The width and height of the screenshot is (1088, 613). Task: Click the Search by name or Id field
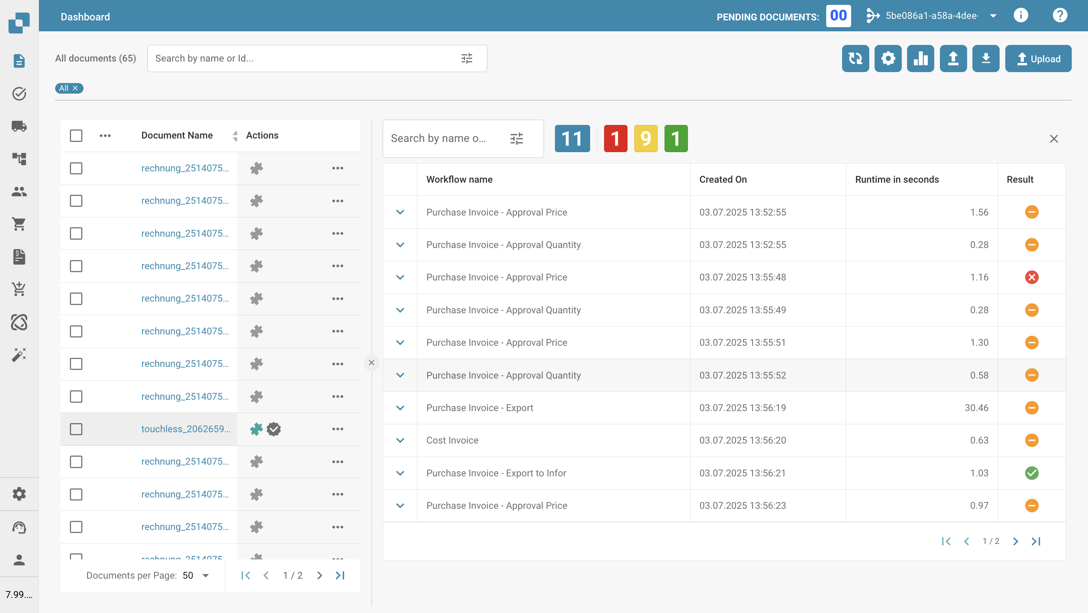[304, 58]
